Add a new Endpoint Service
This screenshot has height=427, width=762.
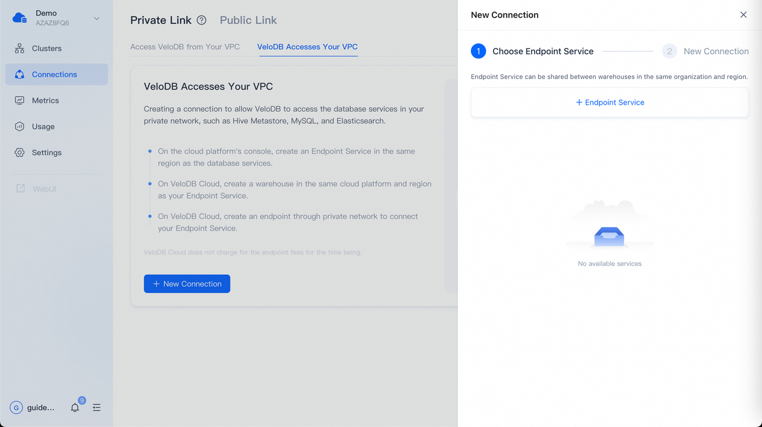pos(610,102)
